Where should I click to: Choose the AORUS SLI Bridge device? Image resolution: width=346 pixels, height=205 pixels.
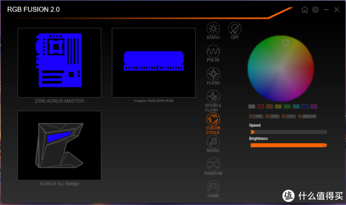pyautogui.click(x=59, y=145)
